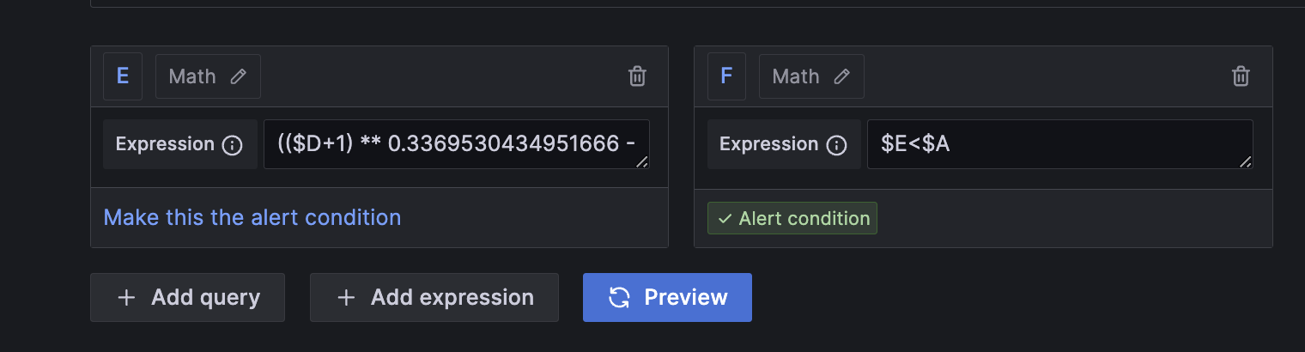This screenshot has height=352, width=1305.
Task: Make expression E the alert condition
Action: point(252,217)
